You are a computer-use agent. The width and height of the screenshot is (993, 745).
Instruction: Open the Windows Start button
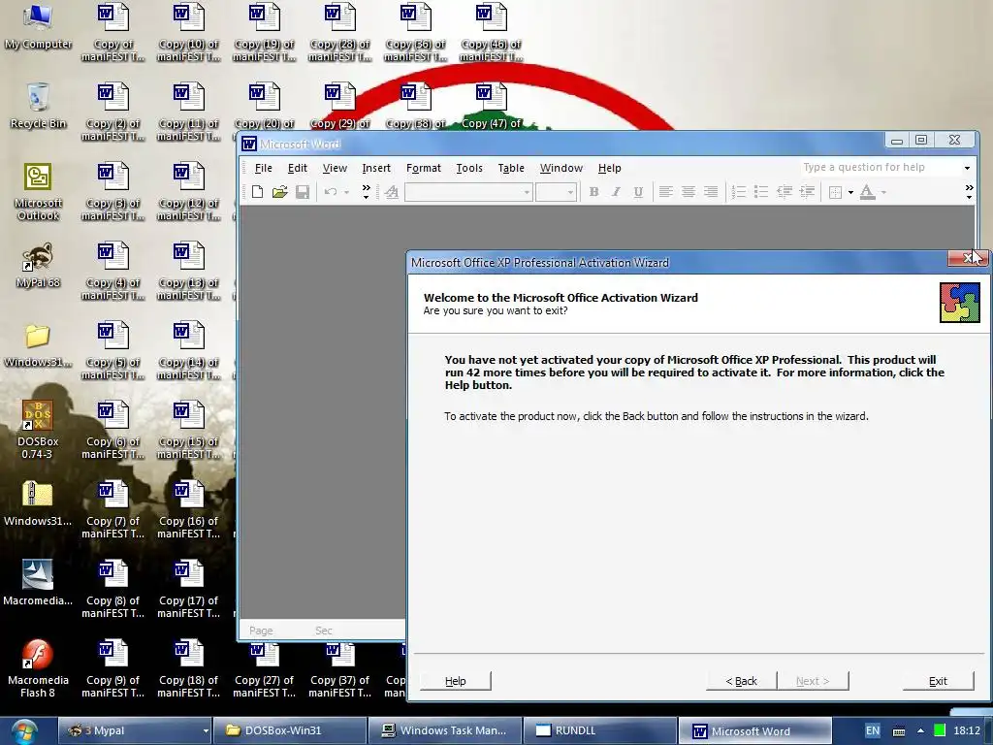[23, 731]
